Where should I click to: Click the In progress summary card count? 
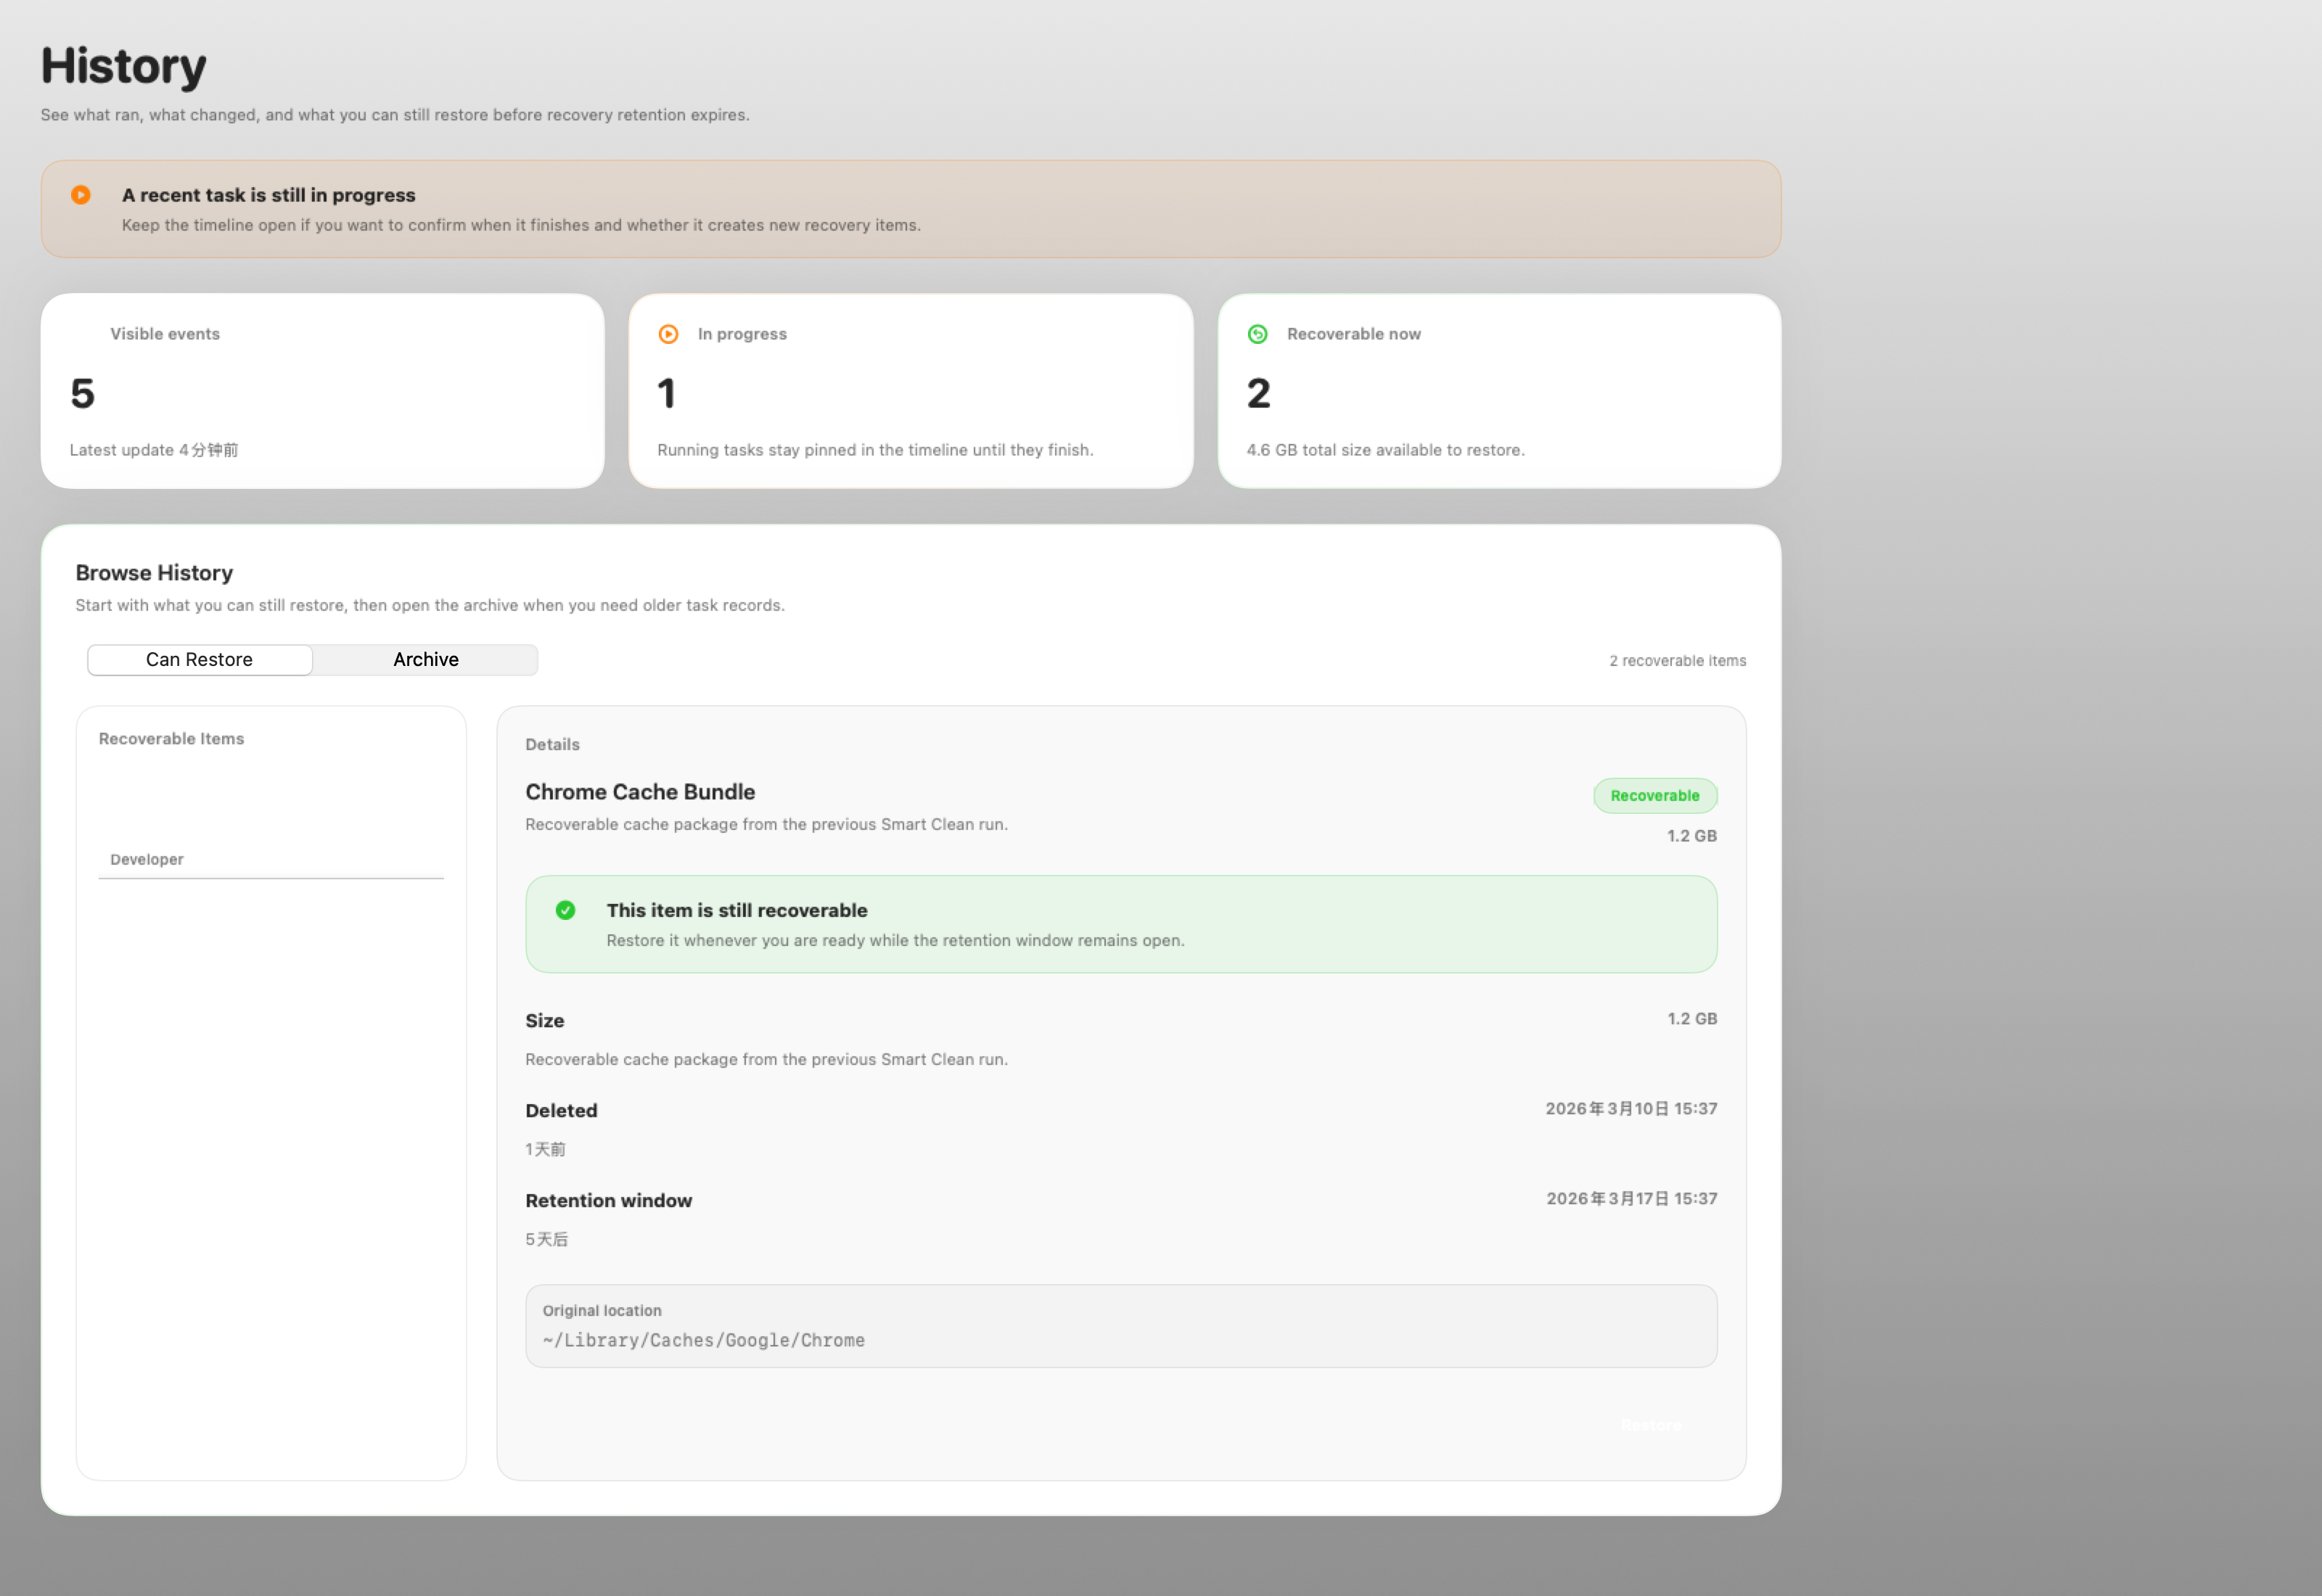click(x=667, y=394)
